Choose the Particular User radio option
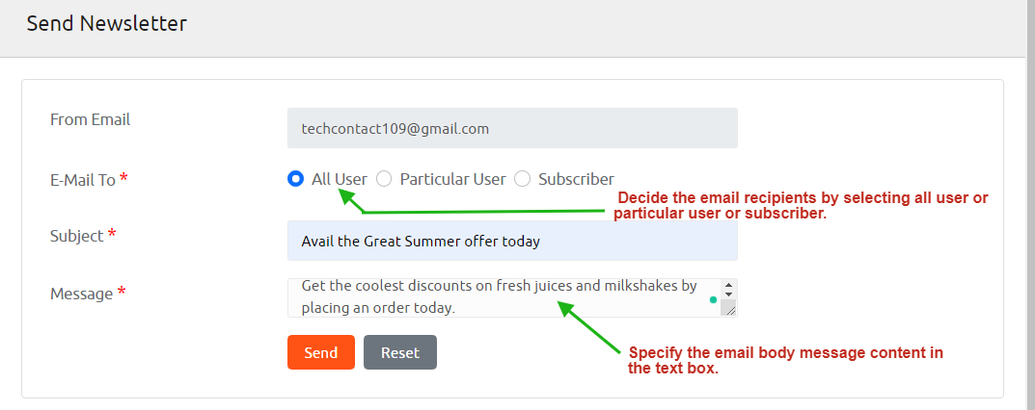1035x410 pixels. pos(384,179)
